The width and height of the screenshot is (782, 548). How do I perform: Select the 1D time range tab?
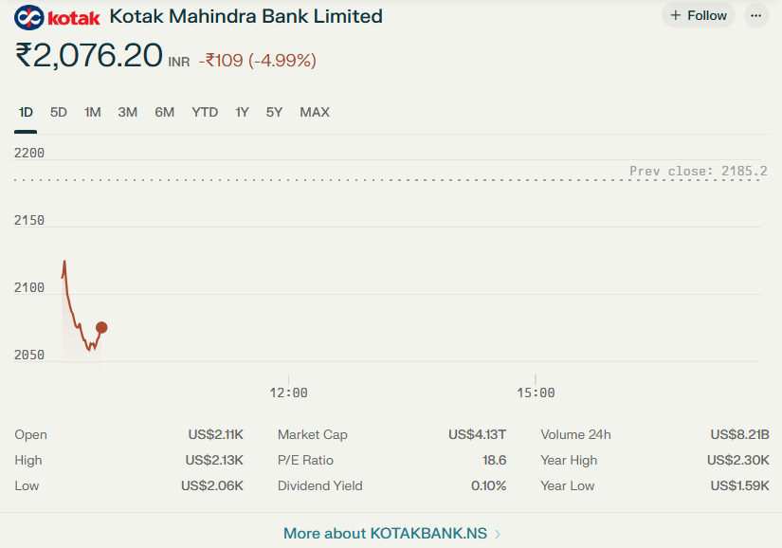click(26, 112)
